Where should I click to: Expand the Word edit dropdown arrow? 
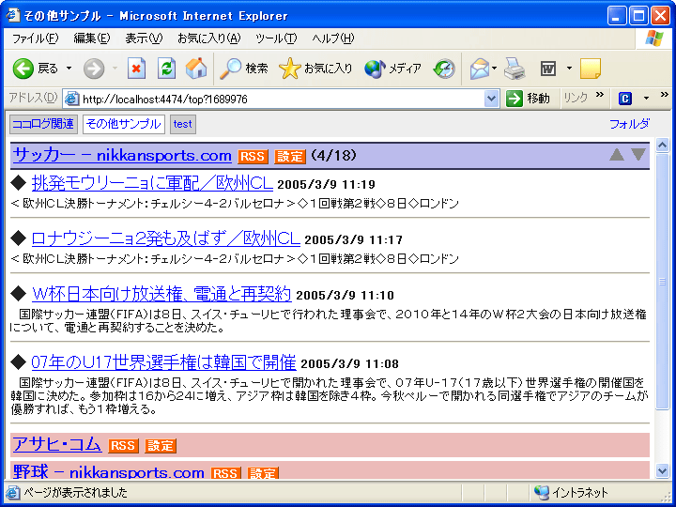tap(569, 69)
